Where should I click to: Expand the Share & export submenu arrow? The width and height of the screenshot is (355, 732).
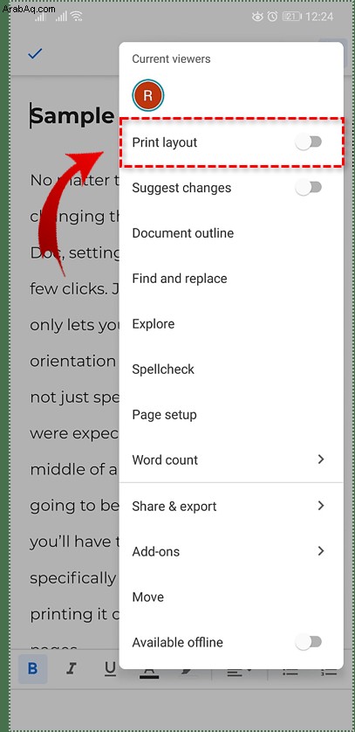[320, 506]
